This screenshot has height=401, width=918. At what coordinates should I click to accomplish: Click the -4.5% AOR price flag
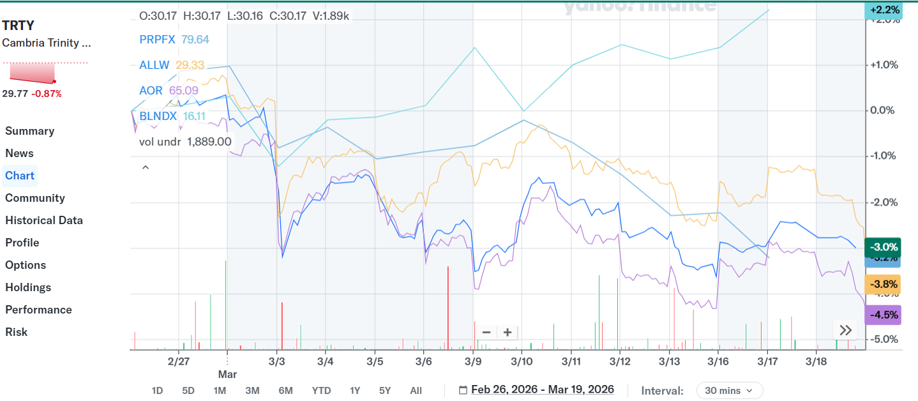(883, 315)
